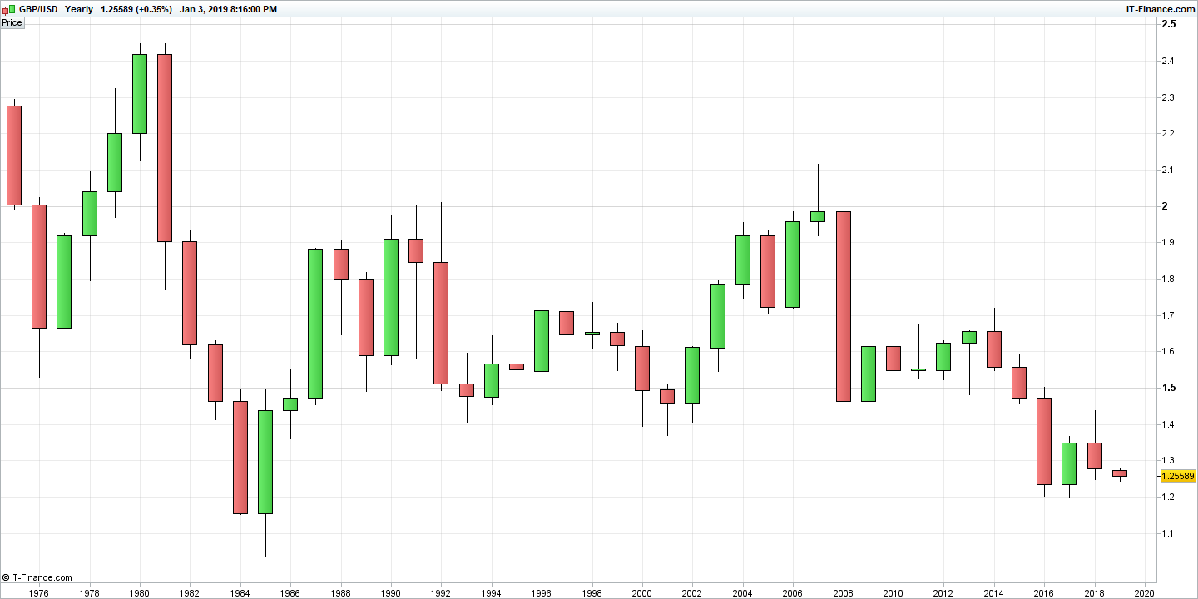Click the 1976 year label on time axis

[39, 593]
